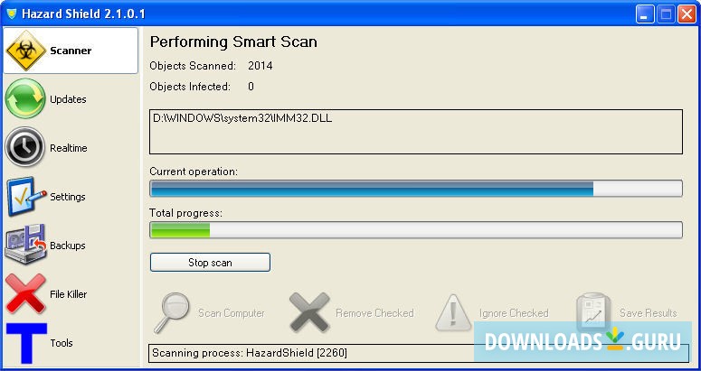Click the Current operation progress bar
Viewport: 701px width, 371px height.
(x=416, y=188)
